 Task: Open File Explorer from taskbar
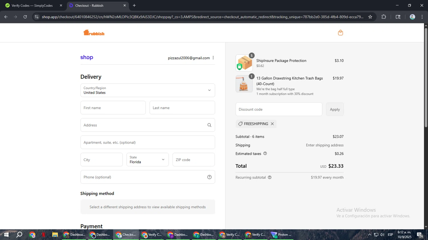point(55,235)
